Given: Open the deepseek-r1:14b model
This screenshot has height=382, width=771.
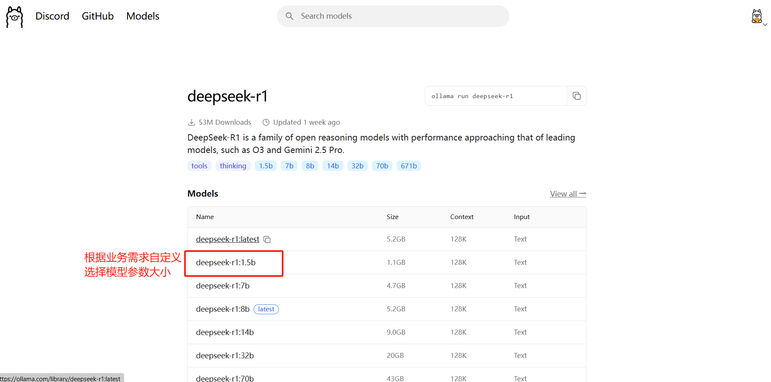Looking at the screenshot, I should tap(225, 332).
